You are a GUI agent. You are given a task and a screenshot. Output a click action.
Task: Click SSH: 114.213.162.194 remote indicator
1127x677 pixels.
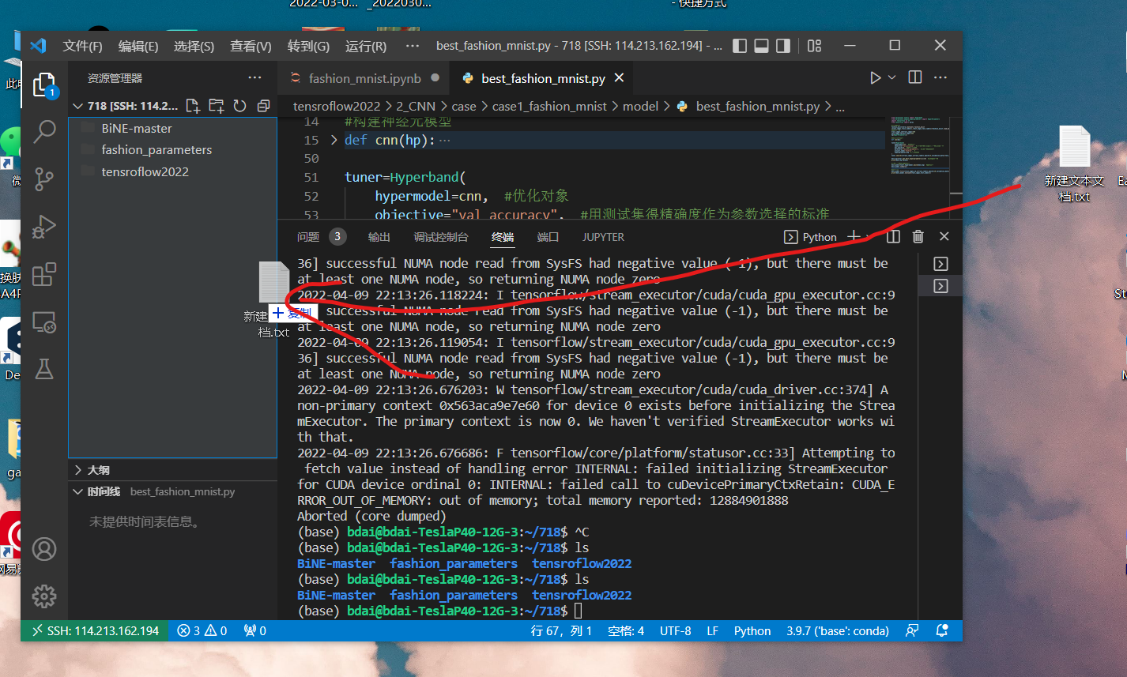95,630
